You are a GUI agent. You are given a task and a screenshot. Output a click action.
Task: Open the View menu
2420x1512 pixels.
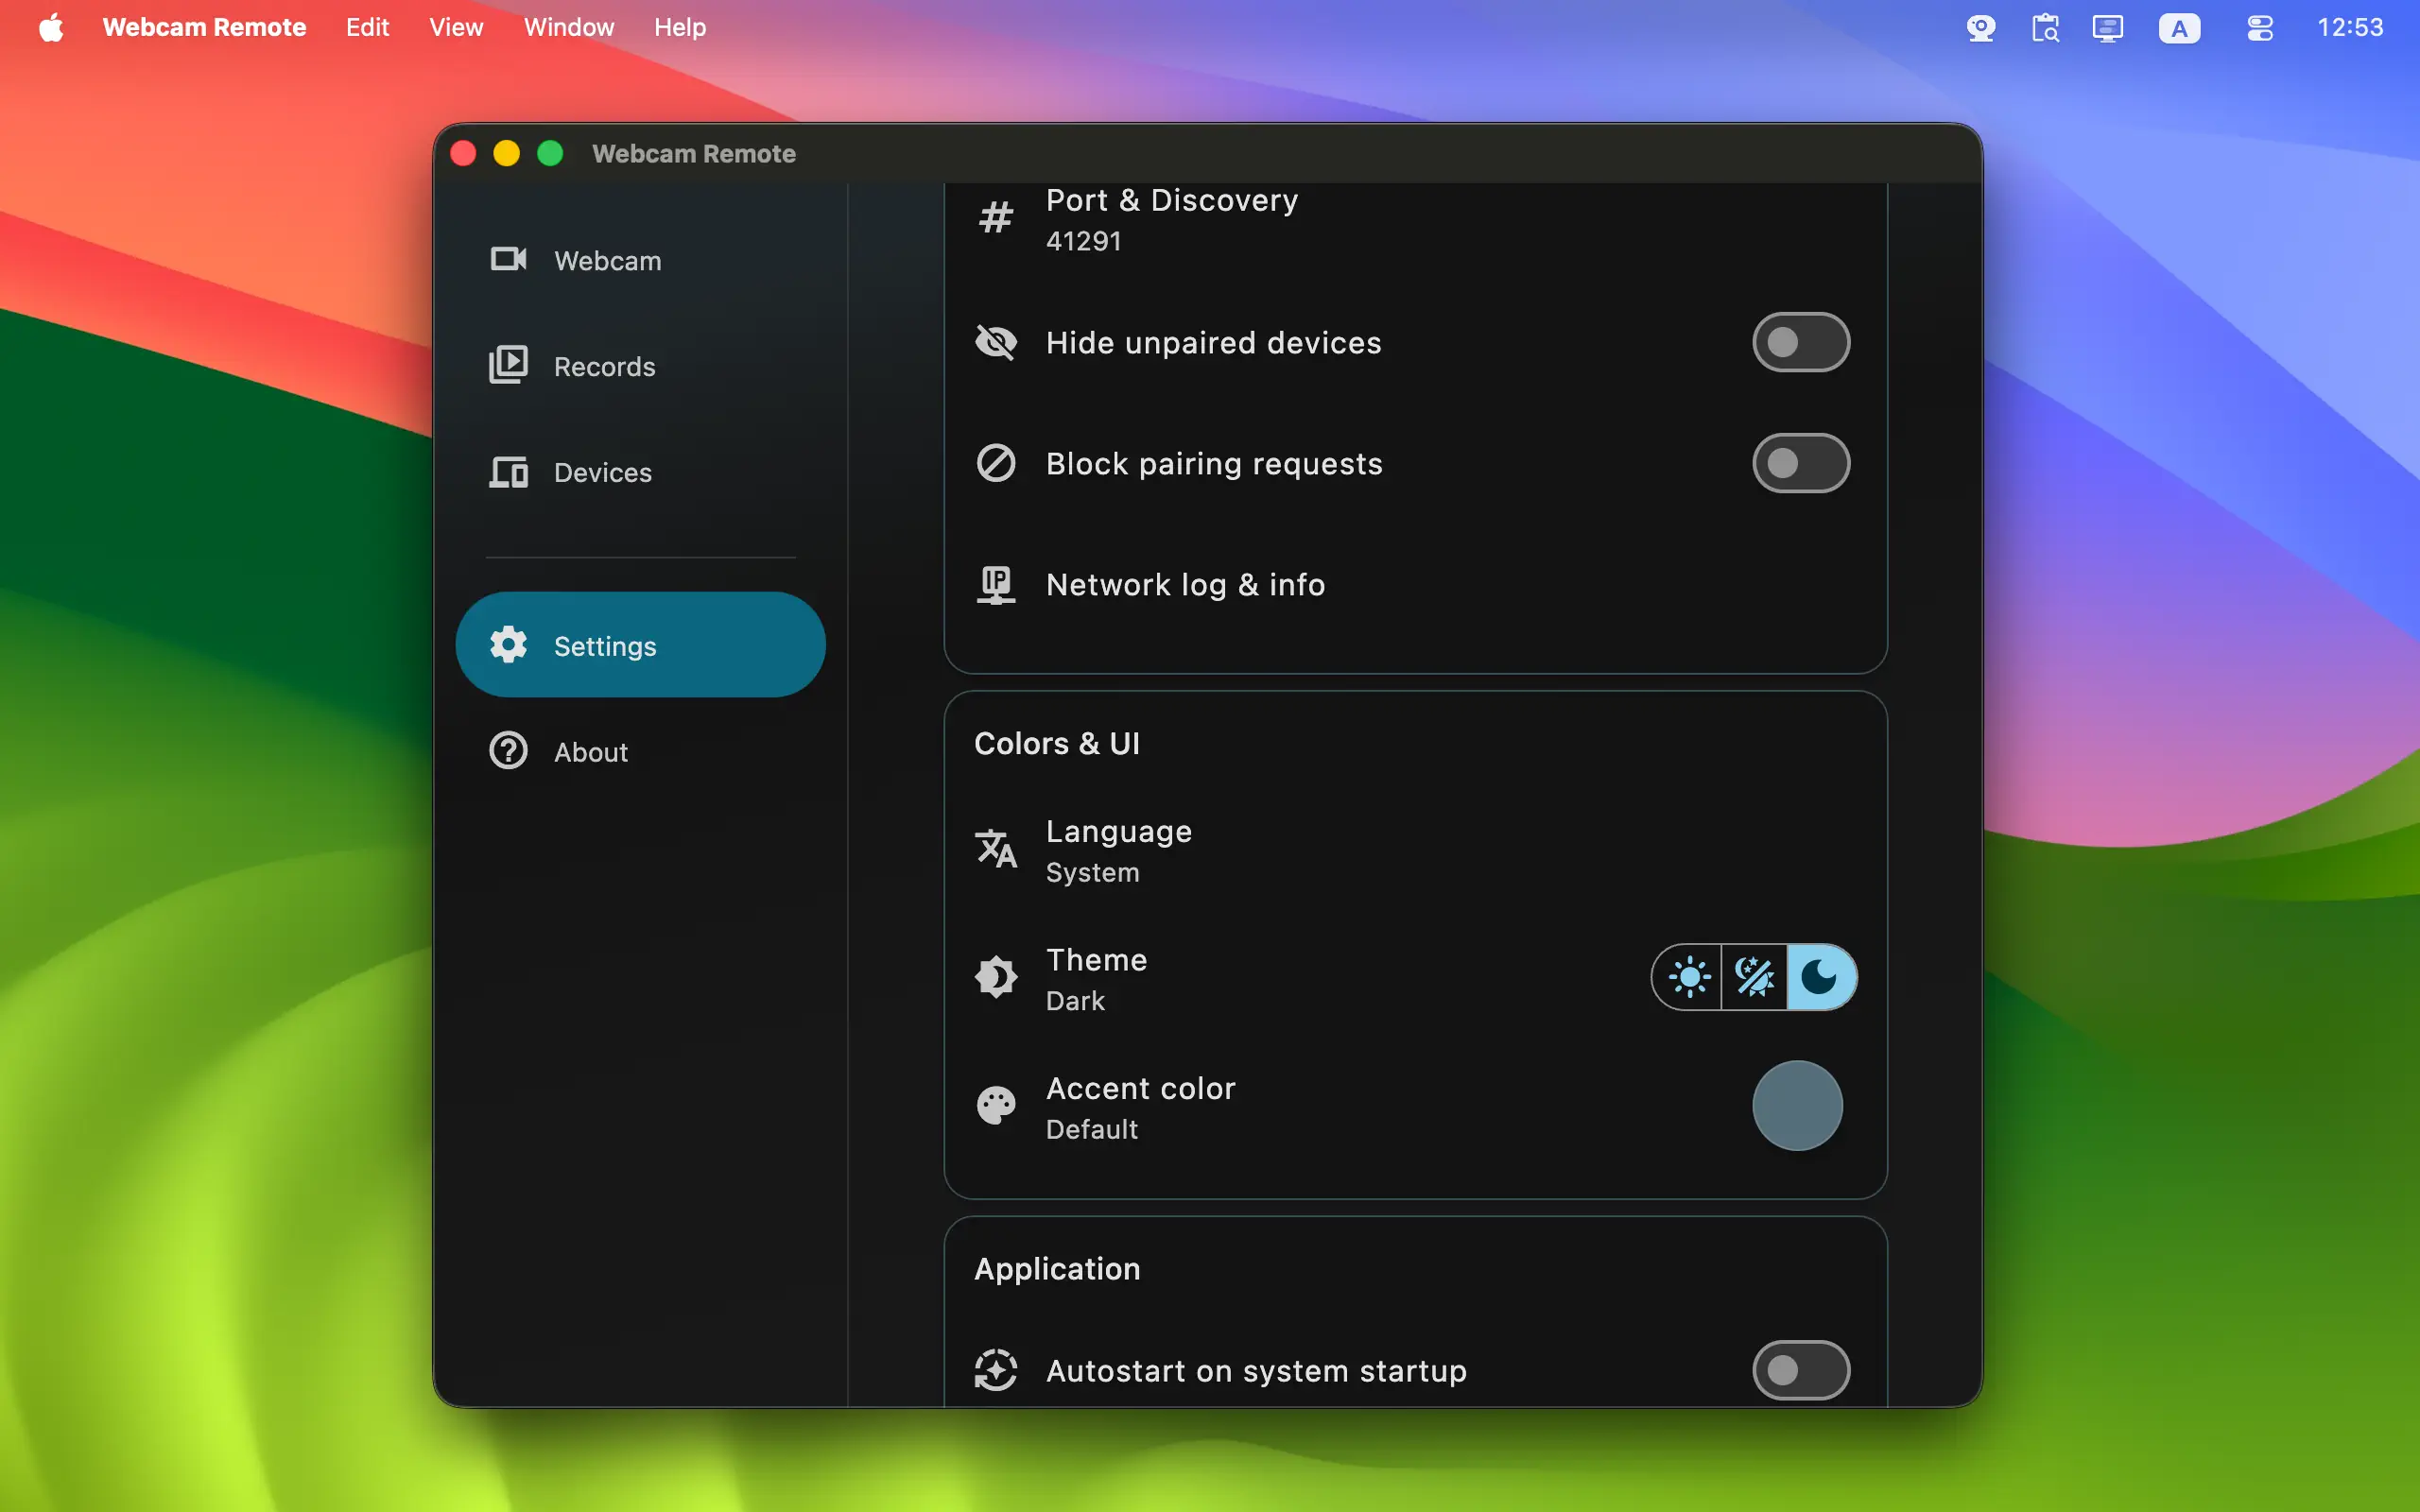point(456,27)
